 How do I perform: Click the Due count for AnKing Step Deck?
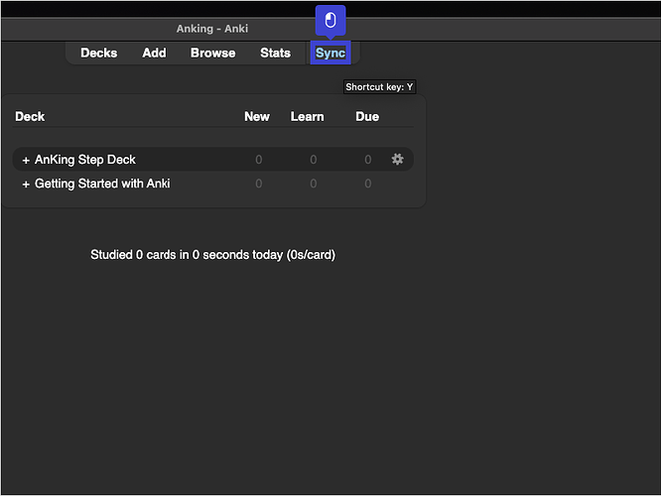367,160
